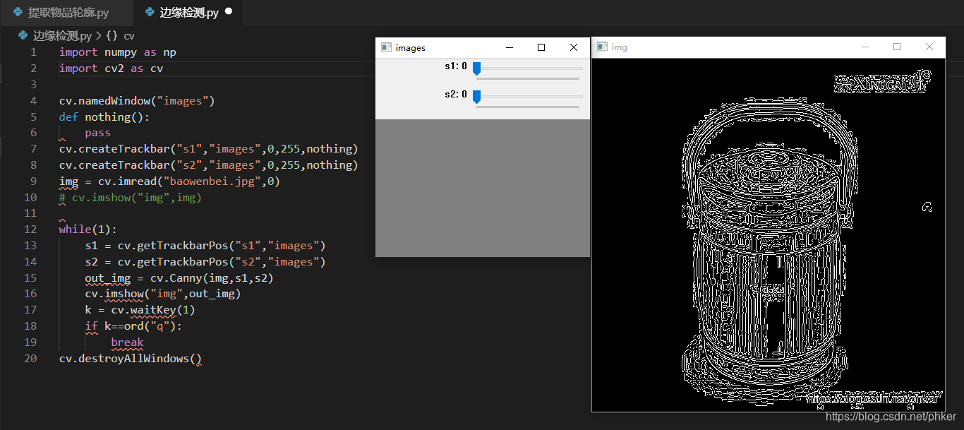The height and width of the screenshot is (430, 964).
Task: Click the commented cv.imshow line
Action: coord(131,198)
